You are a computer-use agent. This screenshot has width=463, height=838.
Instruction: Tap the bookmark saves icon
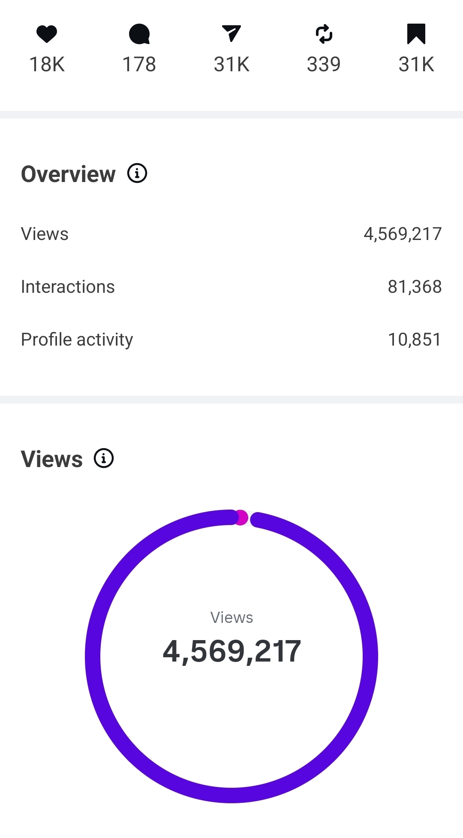tap(416, 34)
